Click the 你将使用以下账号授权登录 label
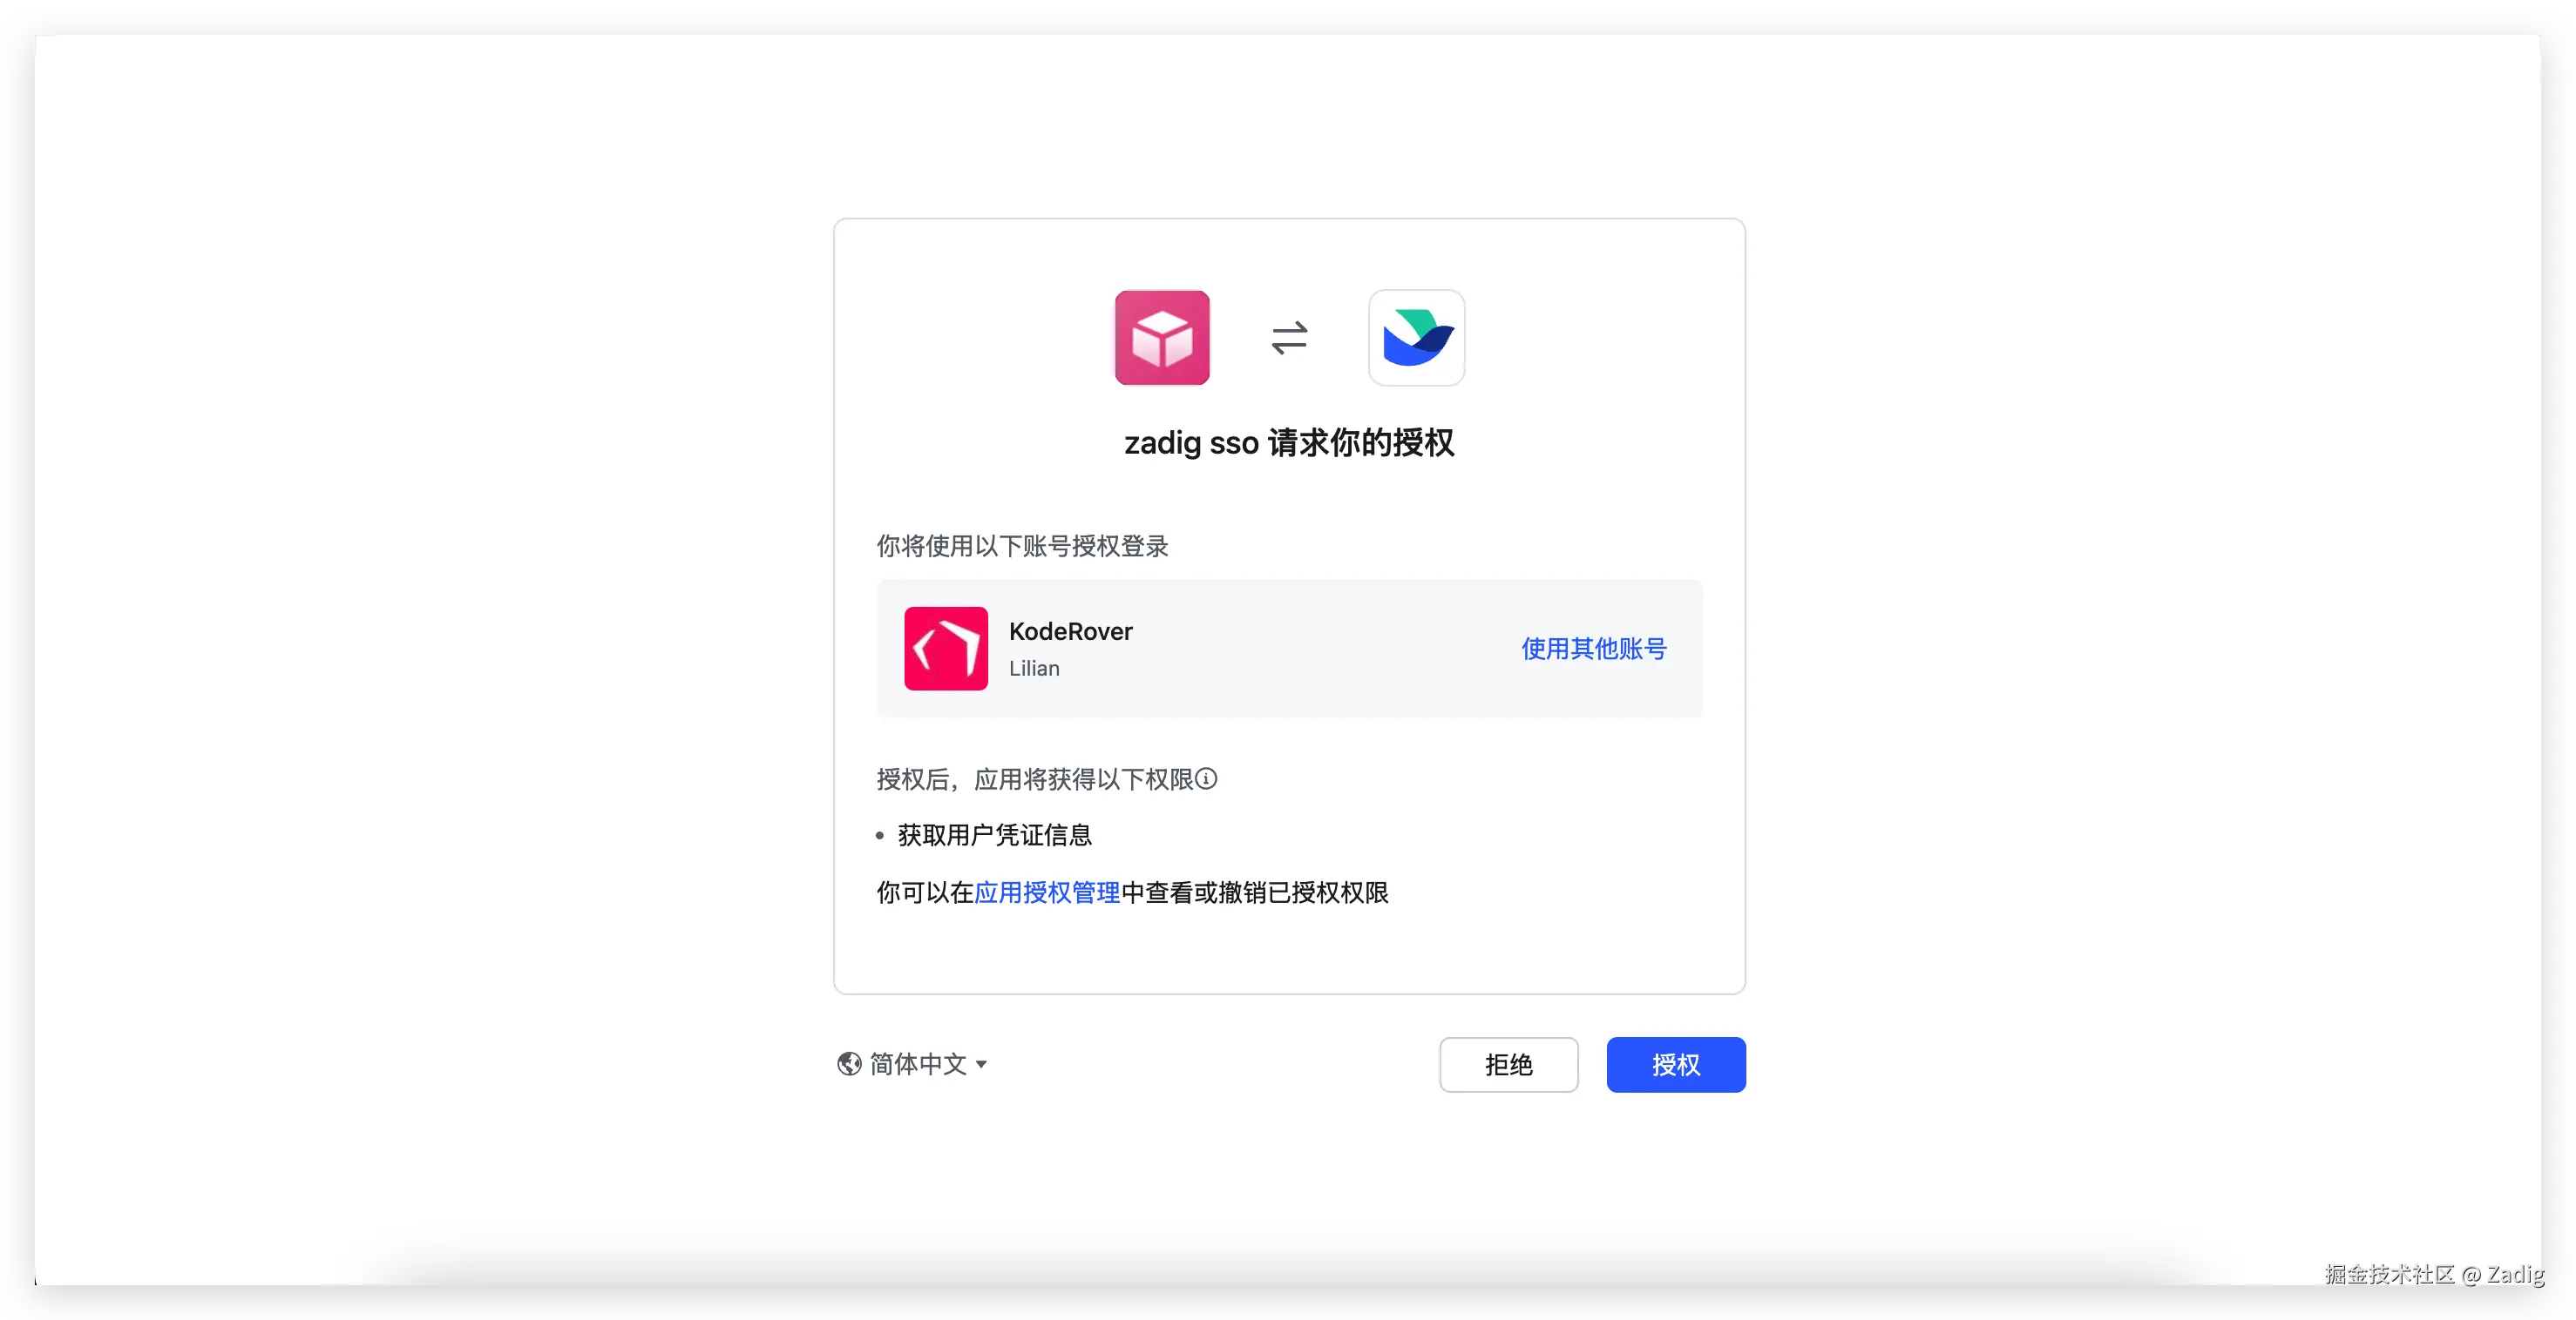Screen dimensions: 2576x1320 coord(1022,547)
